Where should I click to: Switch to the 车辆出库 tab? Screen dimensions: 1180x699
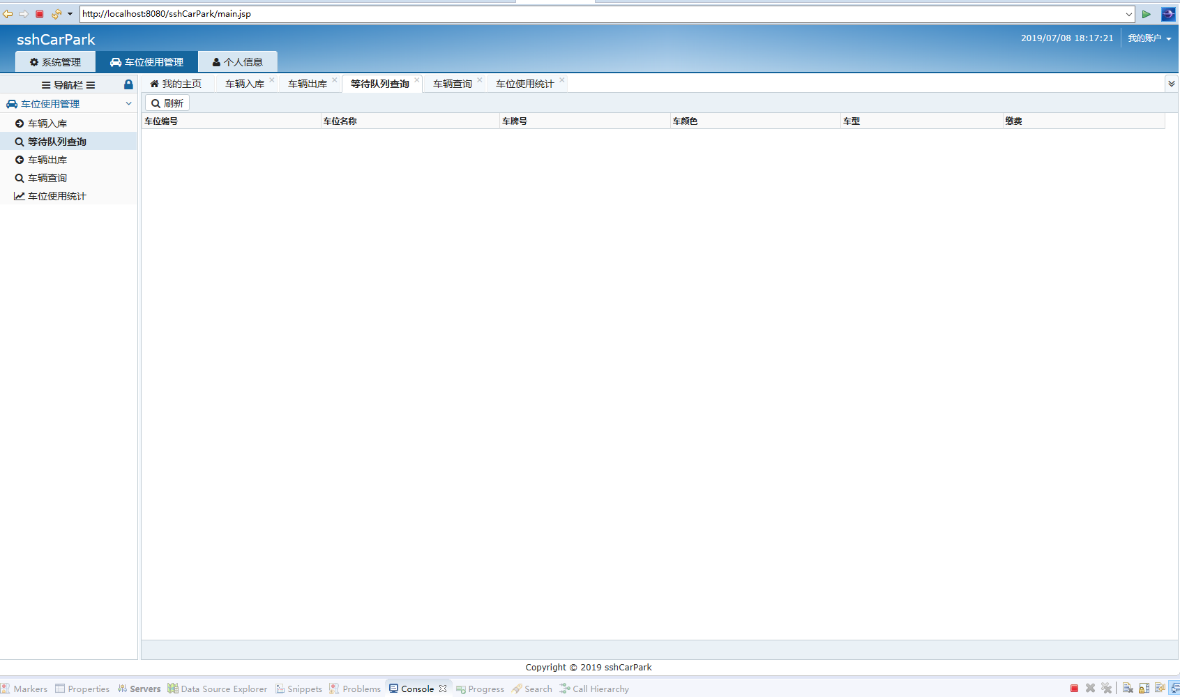click(308, 84)
